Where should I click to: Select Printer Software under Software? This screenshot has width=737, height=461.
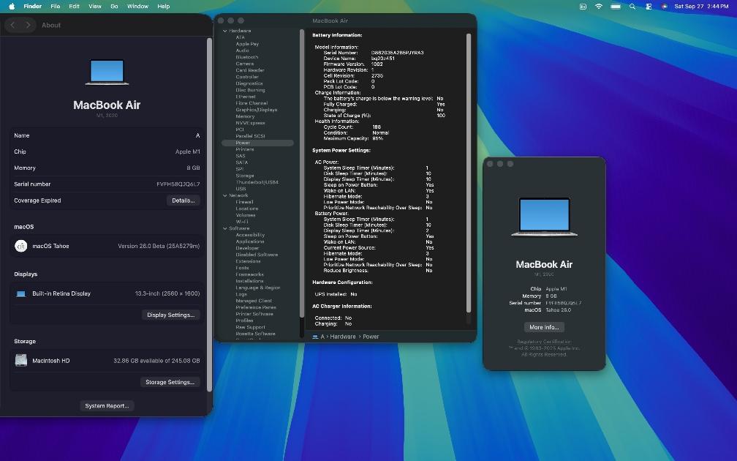[x=254, y=314]
